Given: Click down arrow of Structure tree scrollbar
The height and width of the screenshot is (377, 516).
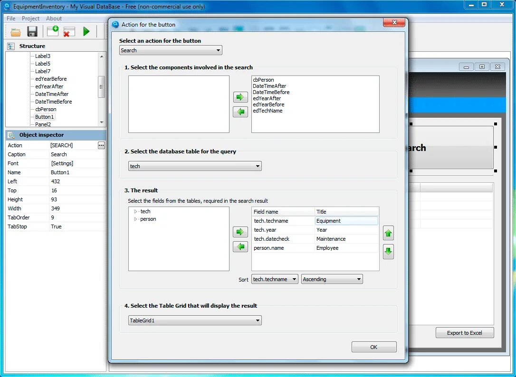Looking at the screenshot, I should [102, 123].
